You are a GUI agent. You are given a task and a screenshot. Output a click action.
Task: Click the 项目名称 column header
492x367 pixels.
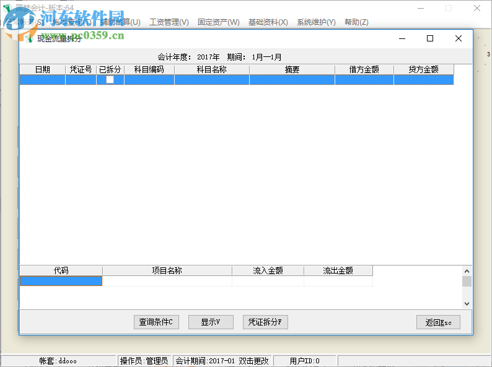[x=167, y=270]
